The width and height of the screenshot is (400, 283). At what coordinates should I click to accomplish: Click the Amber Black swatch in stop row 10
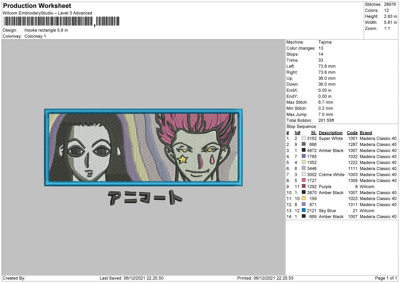tap(303, 192)
